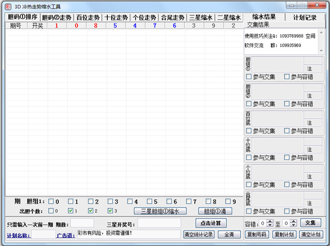Click the 三星开奖号 input field
The height and width of the screenshot is (246, 330).
[x=159, y=223]
